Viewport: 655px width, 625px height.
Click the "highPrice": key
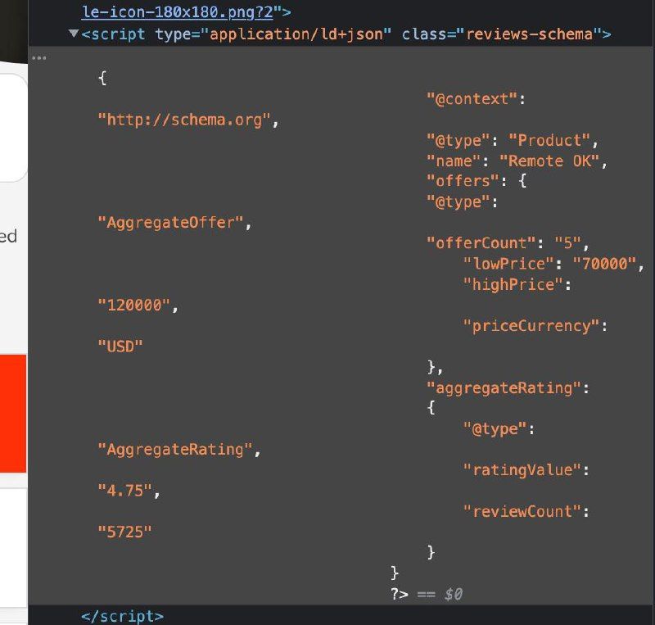pos(517,285)
